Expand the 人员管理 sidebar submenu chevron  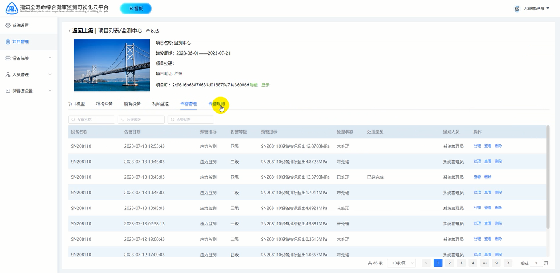(x=50, y=75)
